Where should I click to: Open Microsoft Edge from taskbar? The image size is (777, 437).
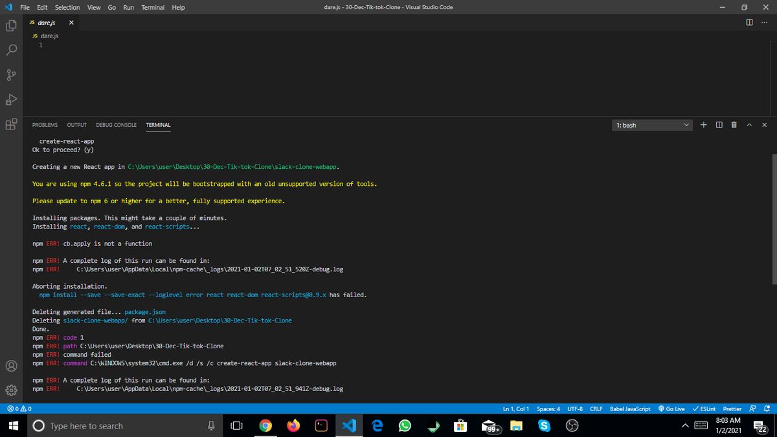(377, 425)
